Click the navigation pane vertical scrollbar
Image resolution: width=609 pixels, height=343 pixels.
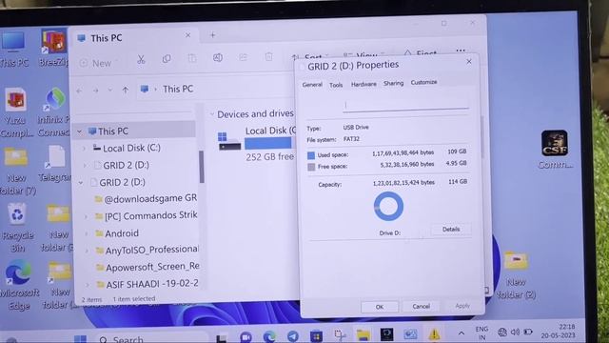[201, 167]
